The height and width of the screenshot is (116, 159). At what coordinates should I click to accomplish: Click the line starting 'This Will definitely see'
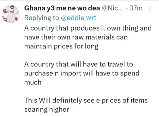click(86, 100)
